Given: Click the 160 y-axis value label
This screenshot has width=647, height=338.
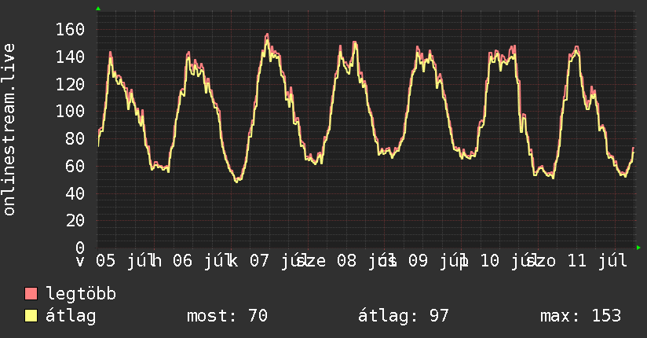Looking at the screenshot, I should coord(70,29).
